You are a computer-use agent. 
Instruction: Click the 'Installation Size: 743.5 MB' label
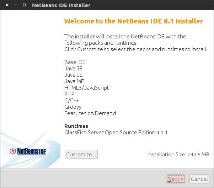[x=178, y=155]
